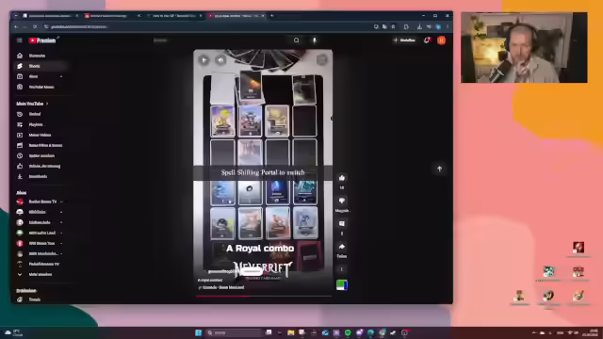603x339 pixels.
Task: Open the browser downloads icon
Action: click(419, 27)
